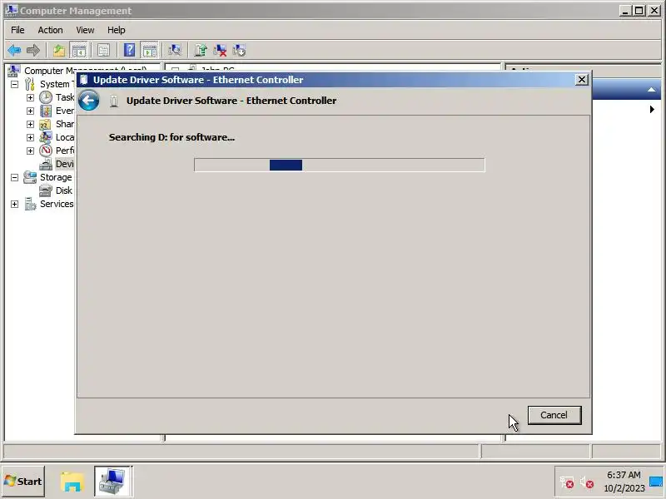This screenshot has width=666, height=499.
Task: Collapse the Actions pane section arrow
Action: 651,90
